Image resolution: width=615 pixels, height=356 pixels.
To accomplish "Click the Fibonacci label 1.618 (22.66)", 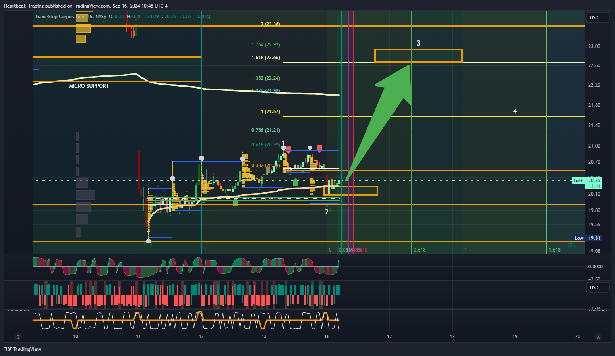I will (x=266, y=58).
